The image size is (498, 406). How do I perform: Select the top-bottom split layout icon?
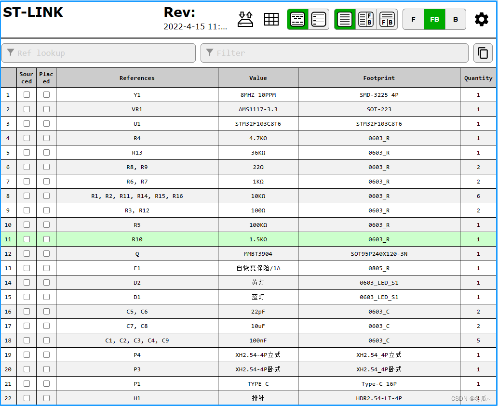387,19
